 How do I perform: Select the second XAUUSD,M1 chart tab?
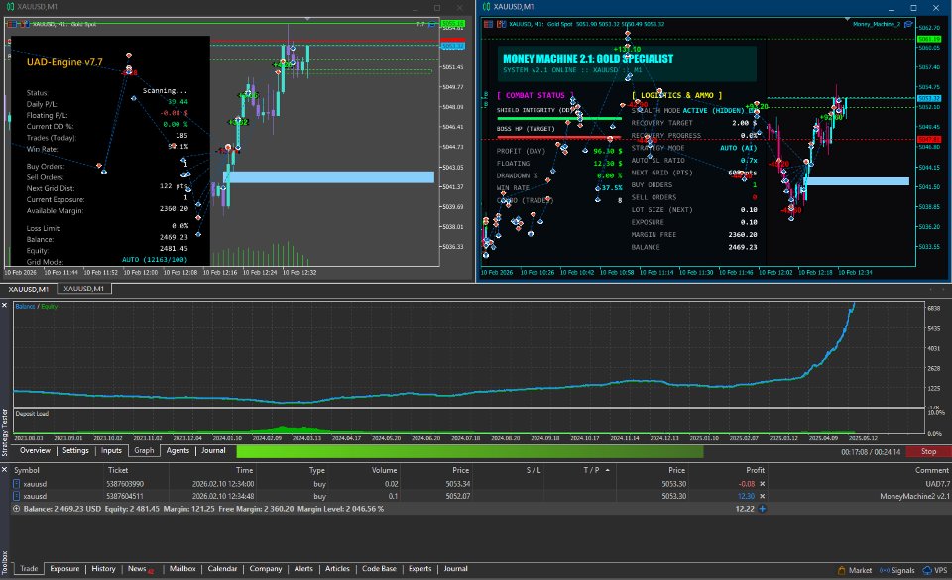[x=83, y=290]
